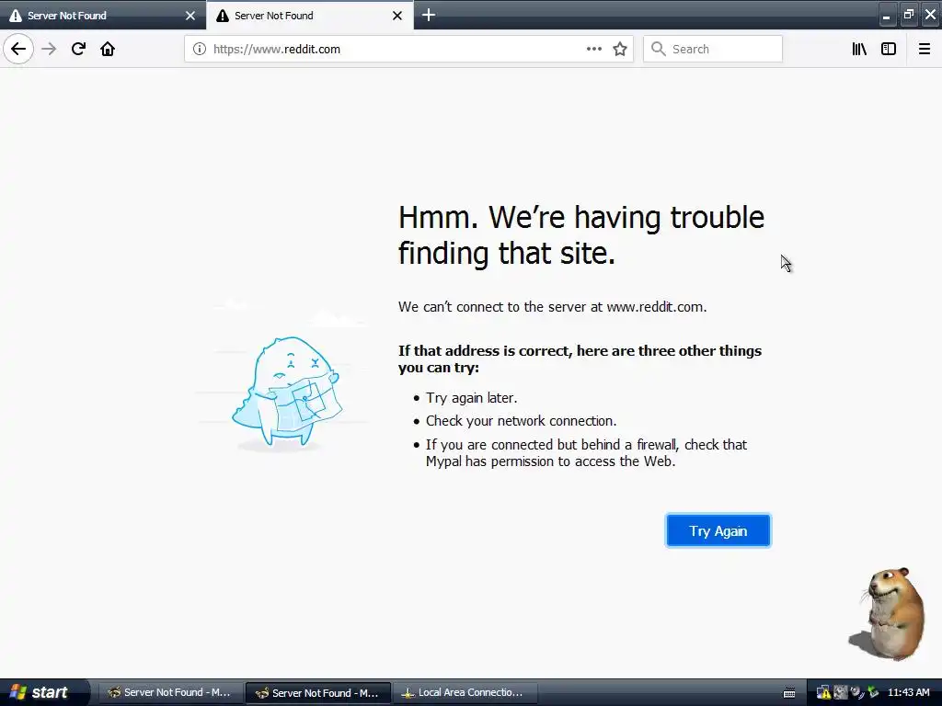The height and width of the screenshot is (706, 942).
Task: Switch to second Server Not Found taskbar window
Action: 318,693
